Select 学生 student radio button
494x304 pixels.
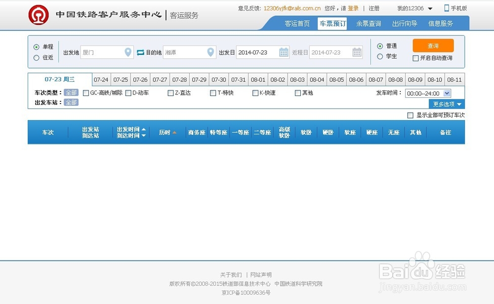tap(380, 56)
